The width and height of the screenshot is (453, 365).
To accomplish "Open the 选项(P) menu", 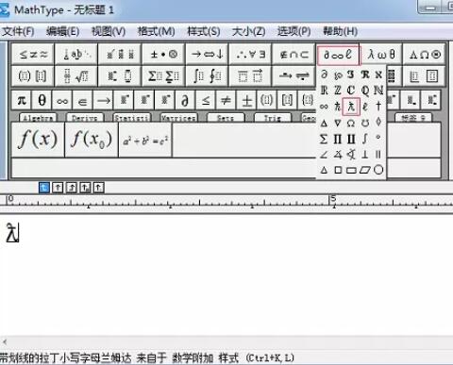I will pyautogui.click(x=294, y=31).
